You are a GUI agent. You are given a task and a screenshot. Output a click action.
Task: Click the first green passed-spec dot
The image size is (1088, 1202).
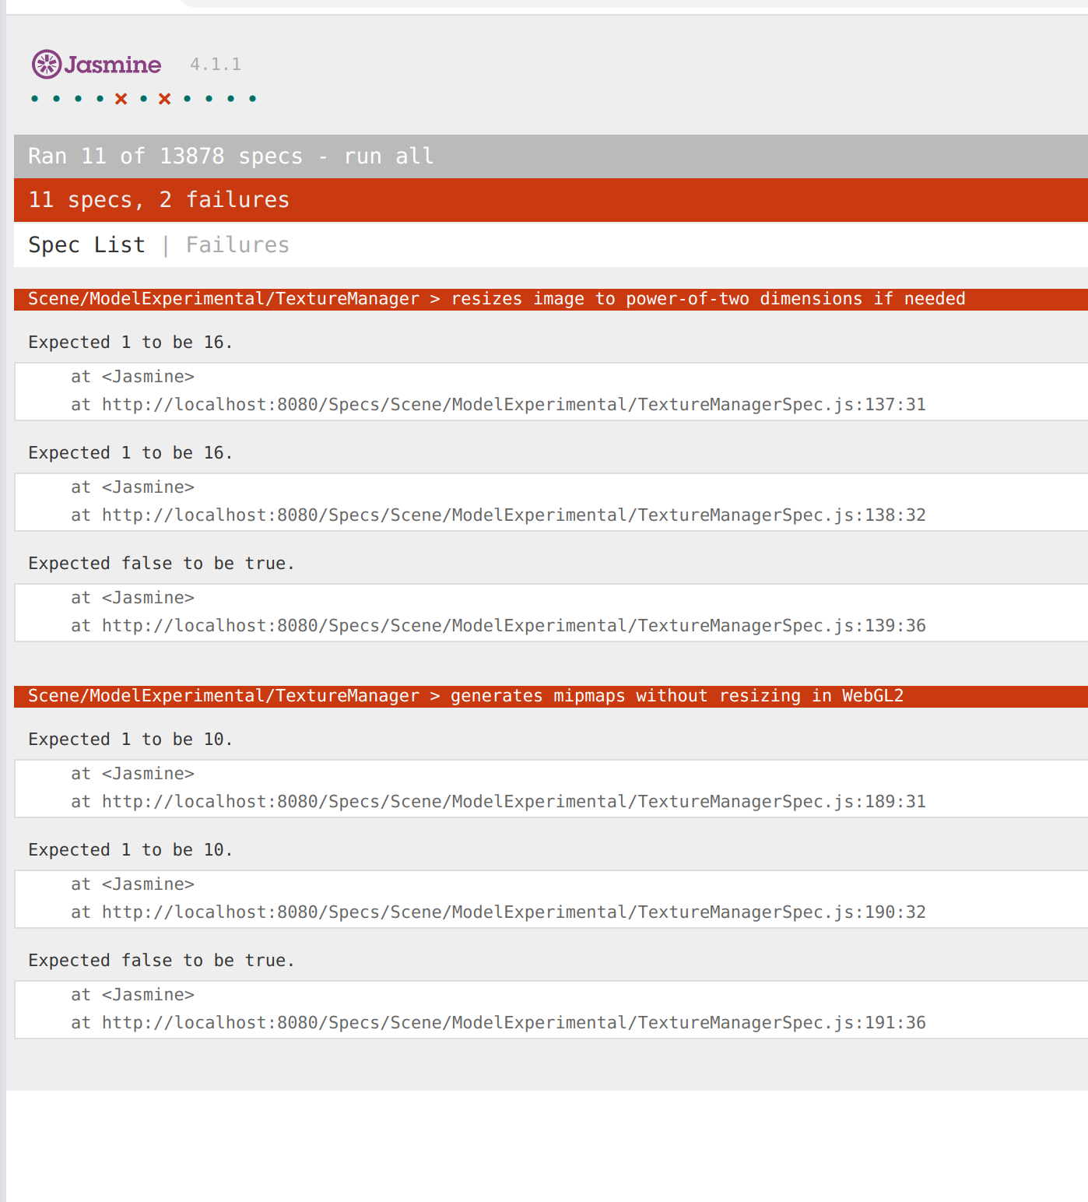(34, 99)
